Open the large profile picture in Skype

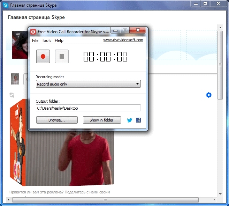(x=20, y=44)
